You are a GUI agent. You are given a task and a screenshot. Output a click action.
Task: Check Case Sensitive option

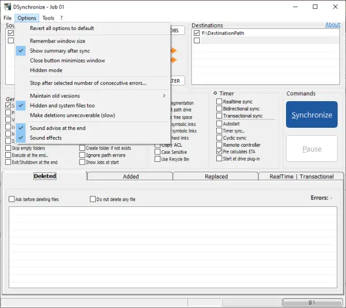[x=157, y=152]
